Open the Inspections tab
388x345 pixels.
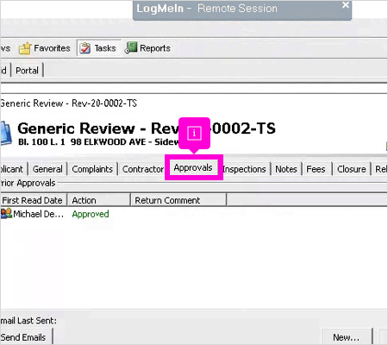pyautogui.click(x=244, y=169)
